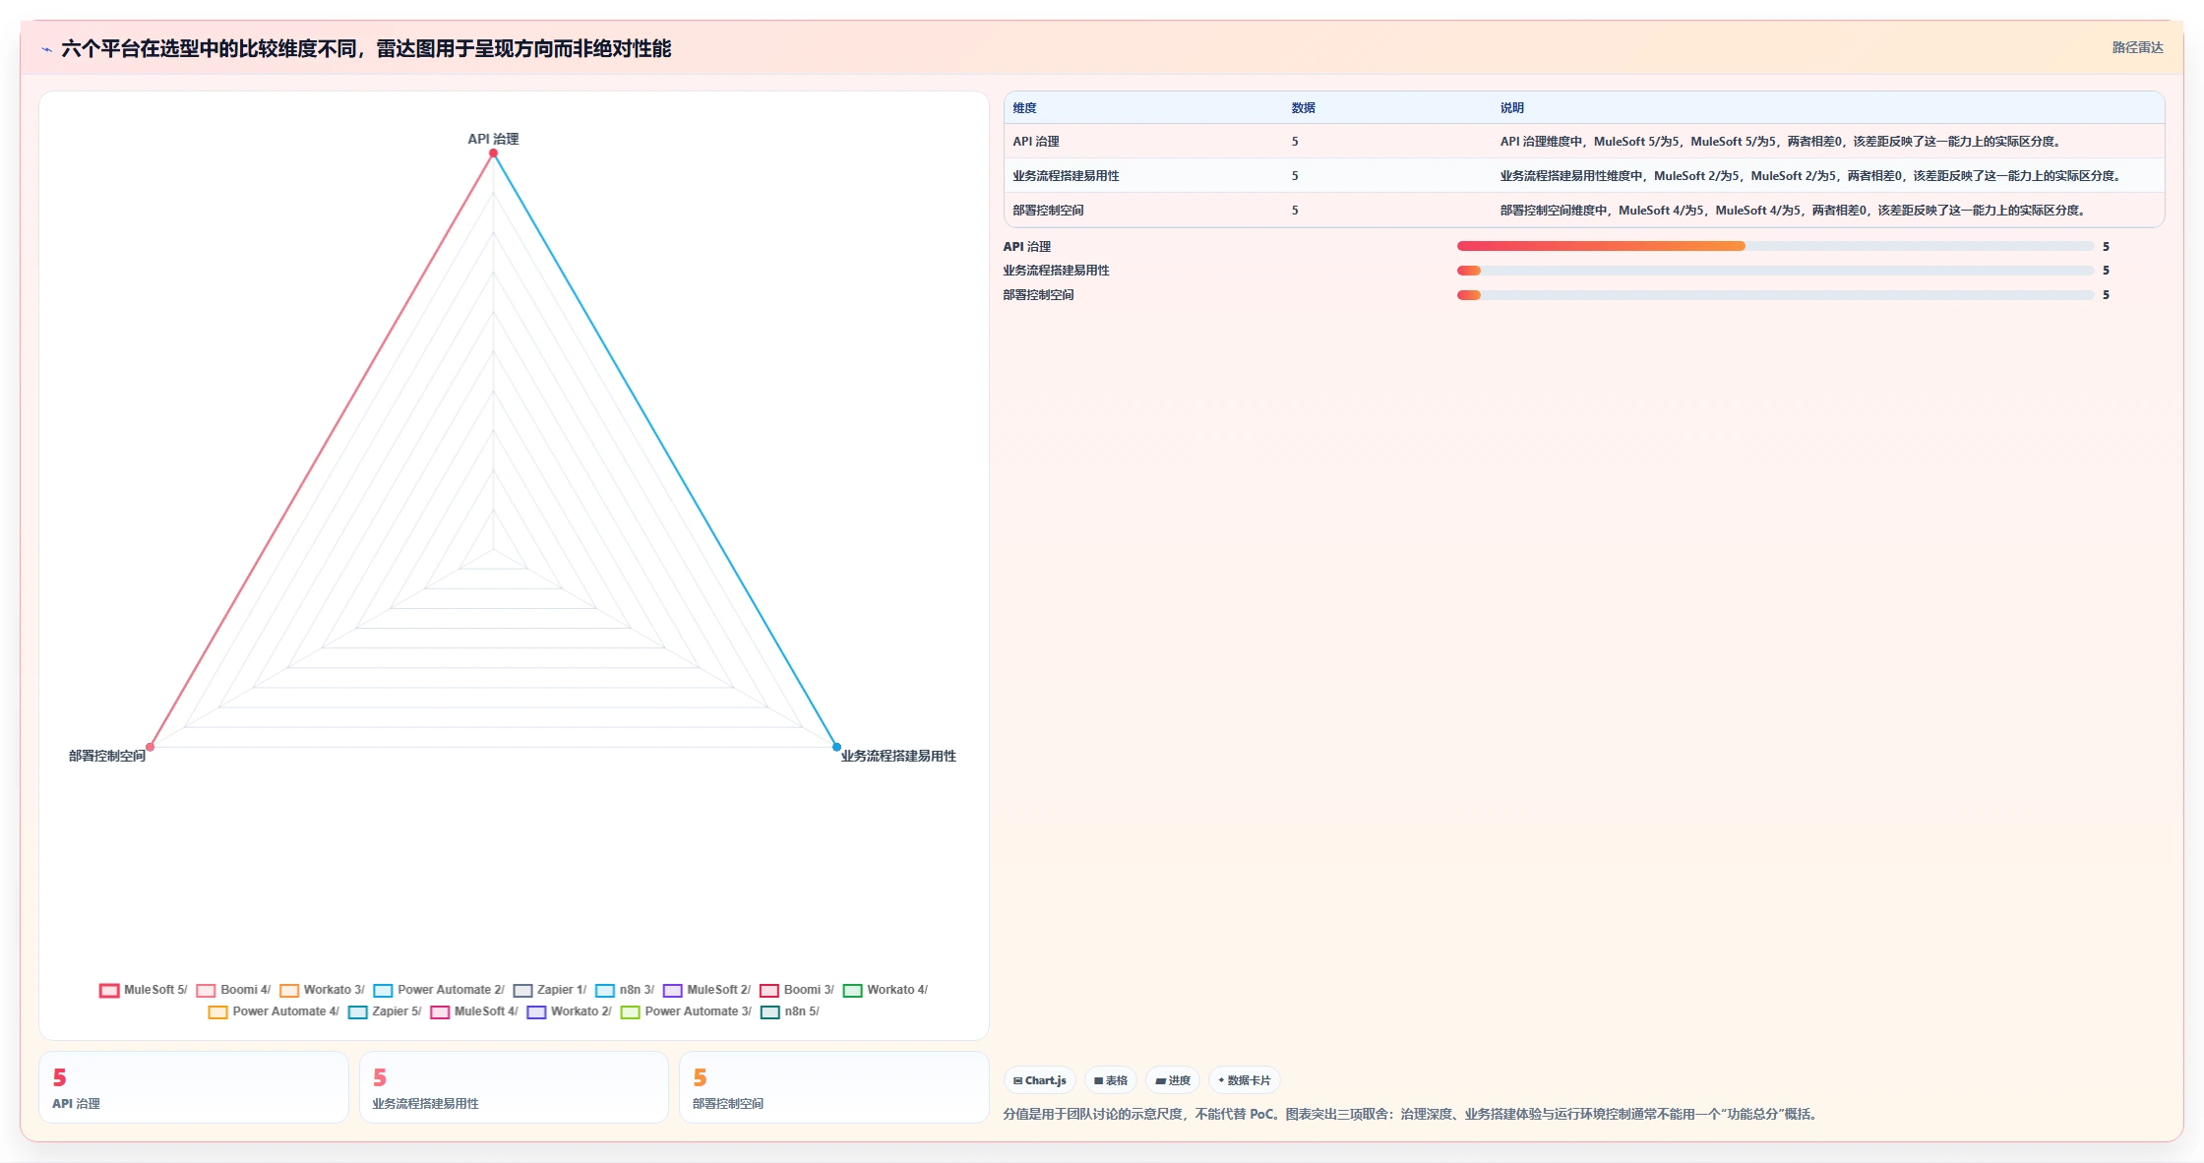Click the 业务流程搭建易用性 radar axis label

click(x=898, y=756)
